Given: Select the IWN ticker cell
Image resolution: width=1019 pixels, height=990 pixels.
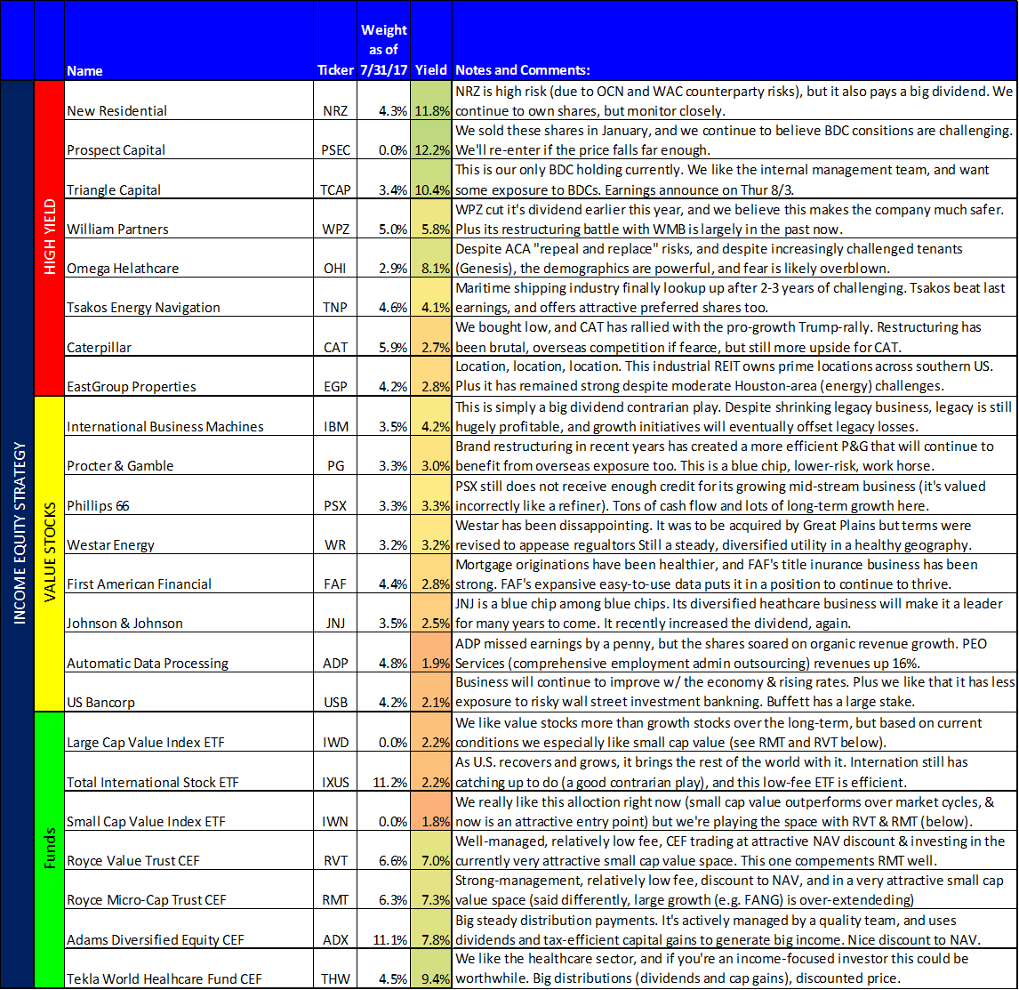Looking at the screenshot, I should point(335,811).
